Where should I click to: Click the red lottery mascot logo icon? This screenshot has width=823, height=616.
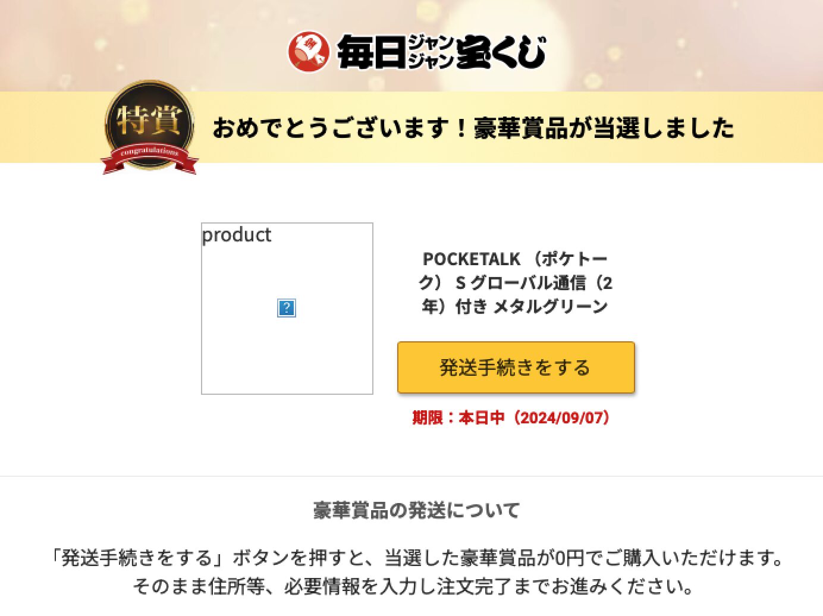click(308, 52)
